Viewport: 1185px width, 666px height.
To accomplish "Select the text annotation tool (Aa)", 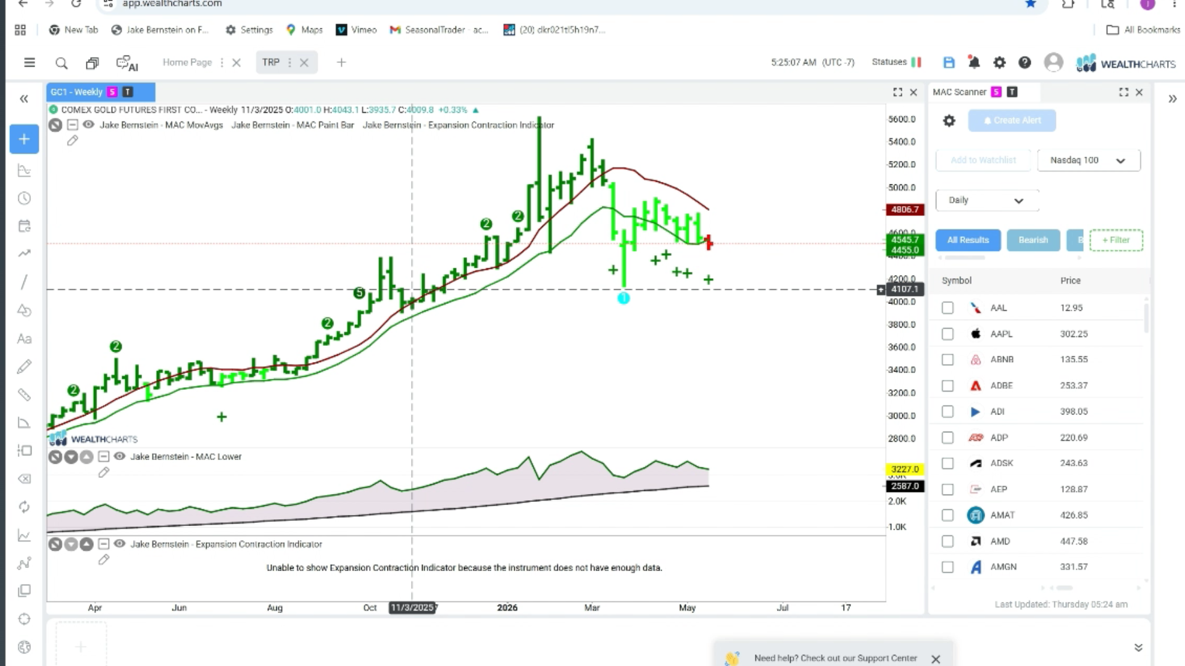I will 24,339.
